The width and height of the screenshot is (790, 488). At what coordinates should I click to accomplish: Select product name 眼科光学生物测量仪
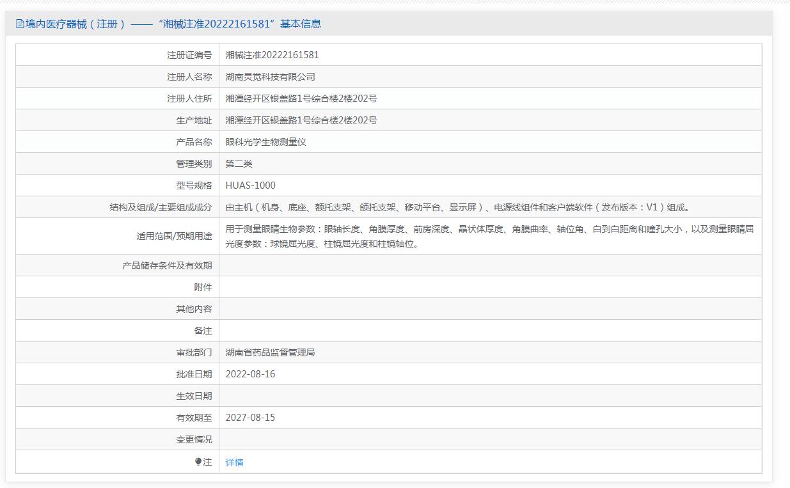pos(265,142)
